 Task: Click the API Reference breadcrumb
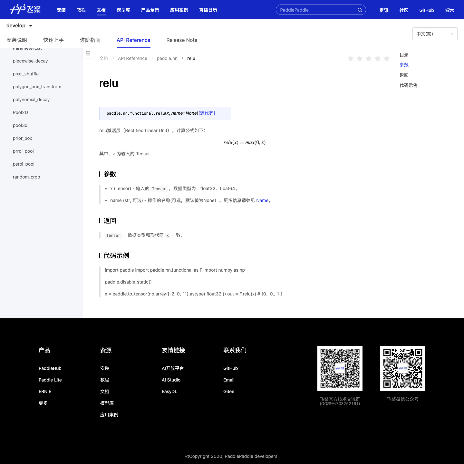coord(132,58)
